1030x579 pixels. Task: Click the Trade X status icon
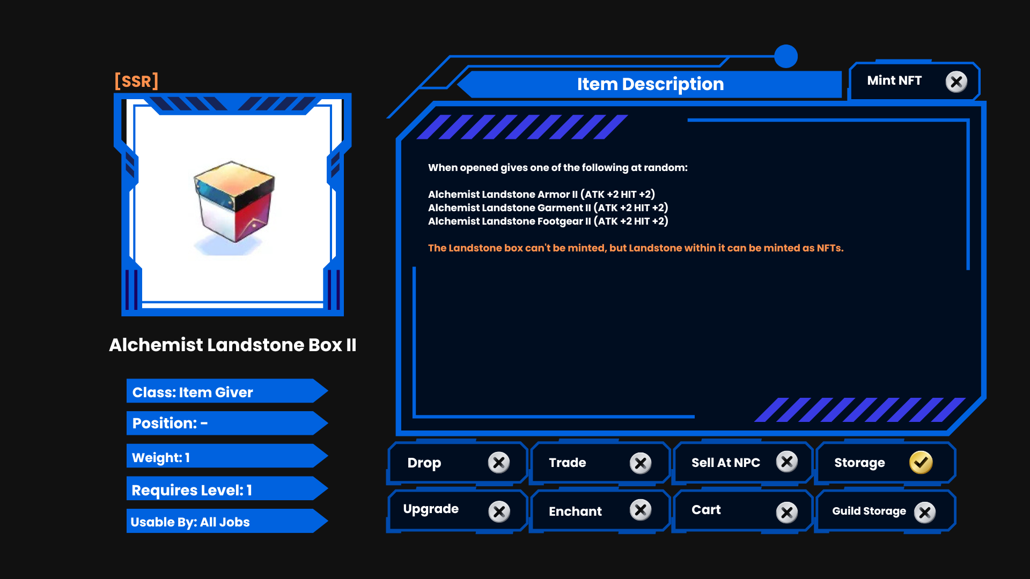point(640,463)
